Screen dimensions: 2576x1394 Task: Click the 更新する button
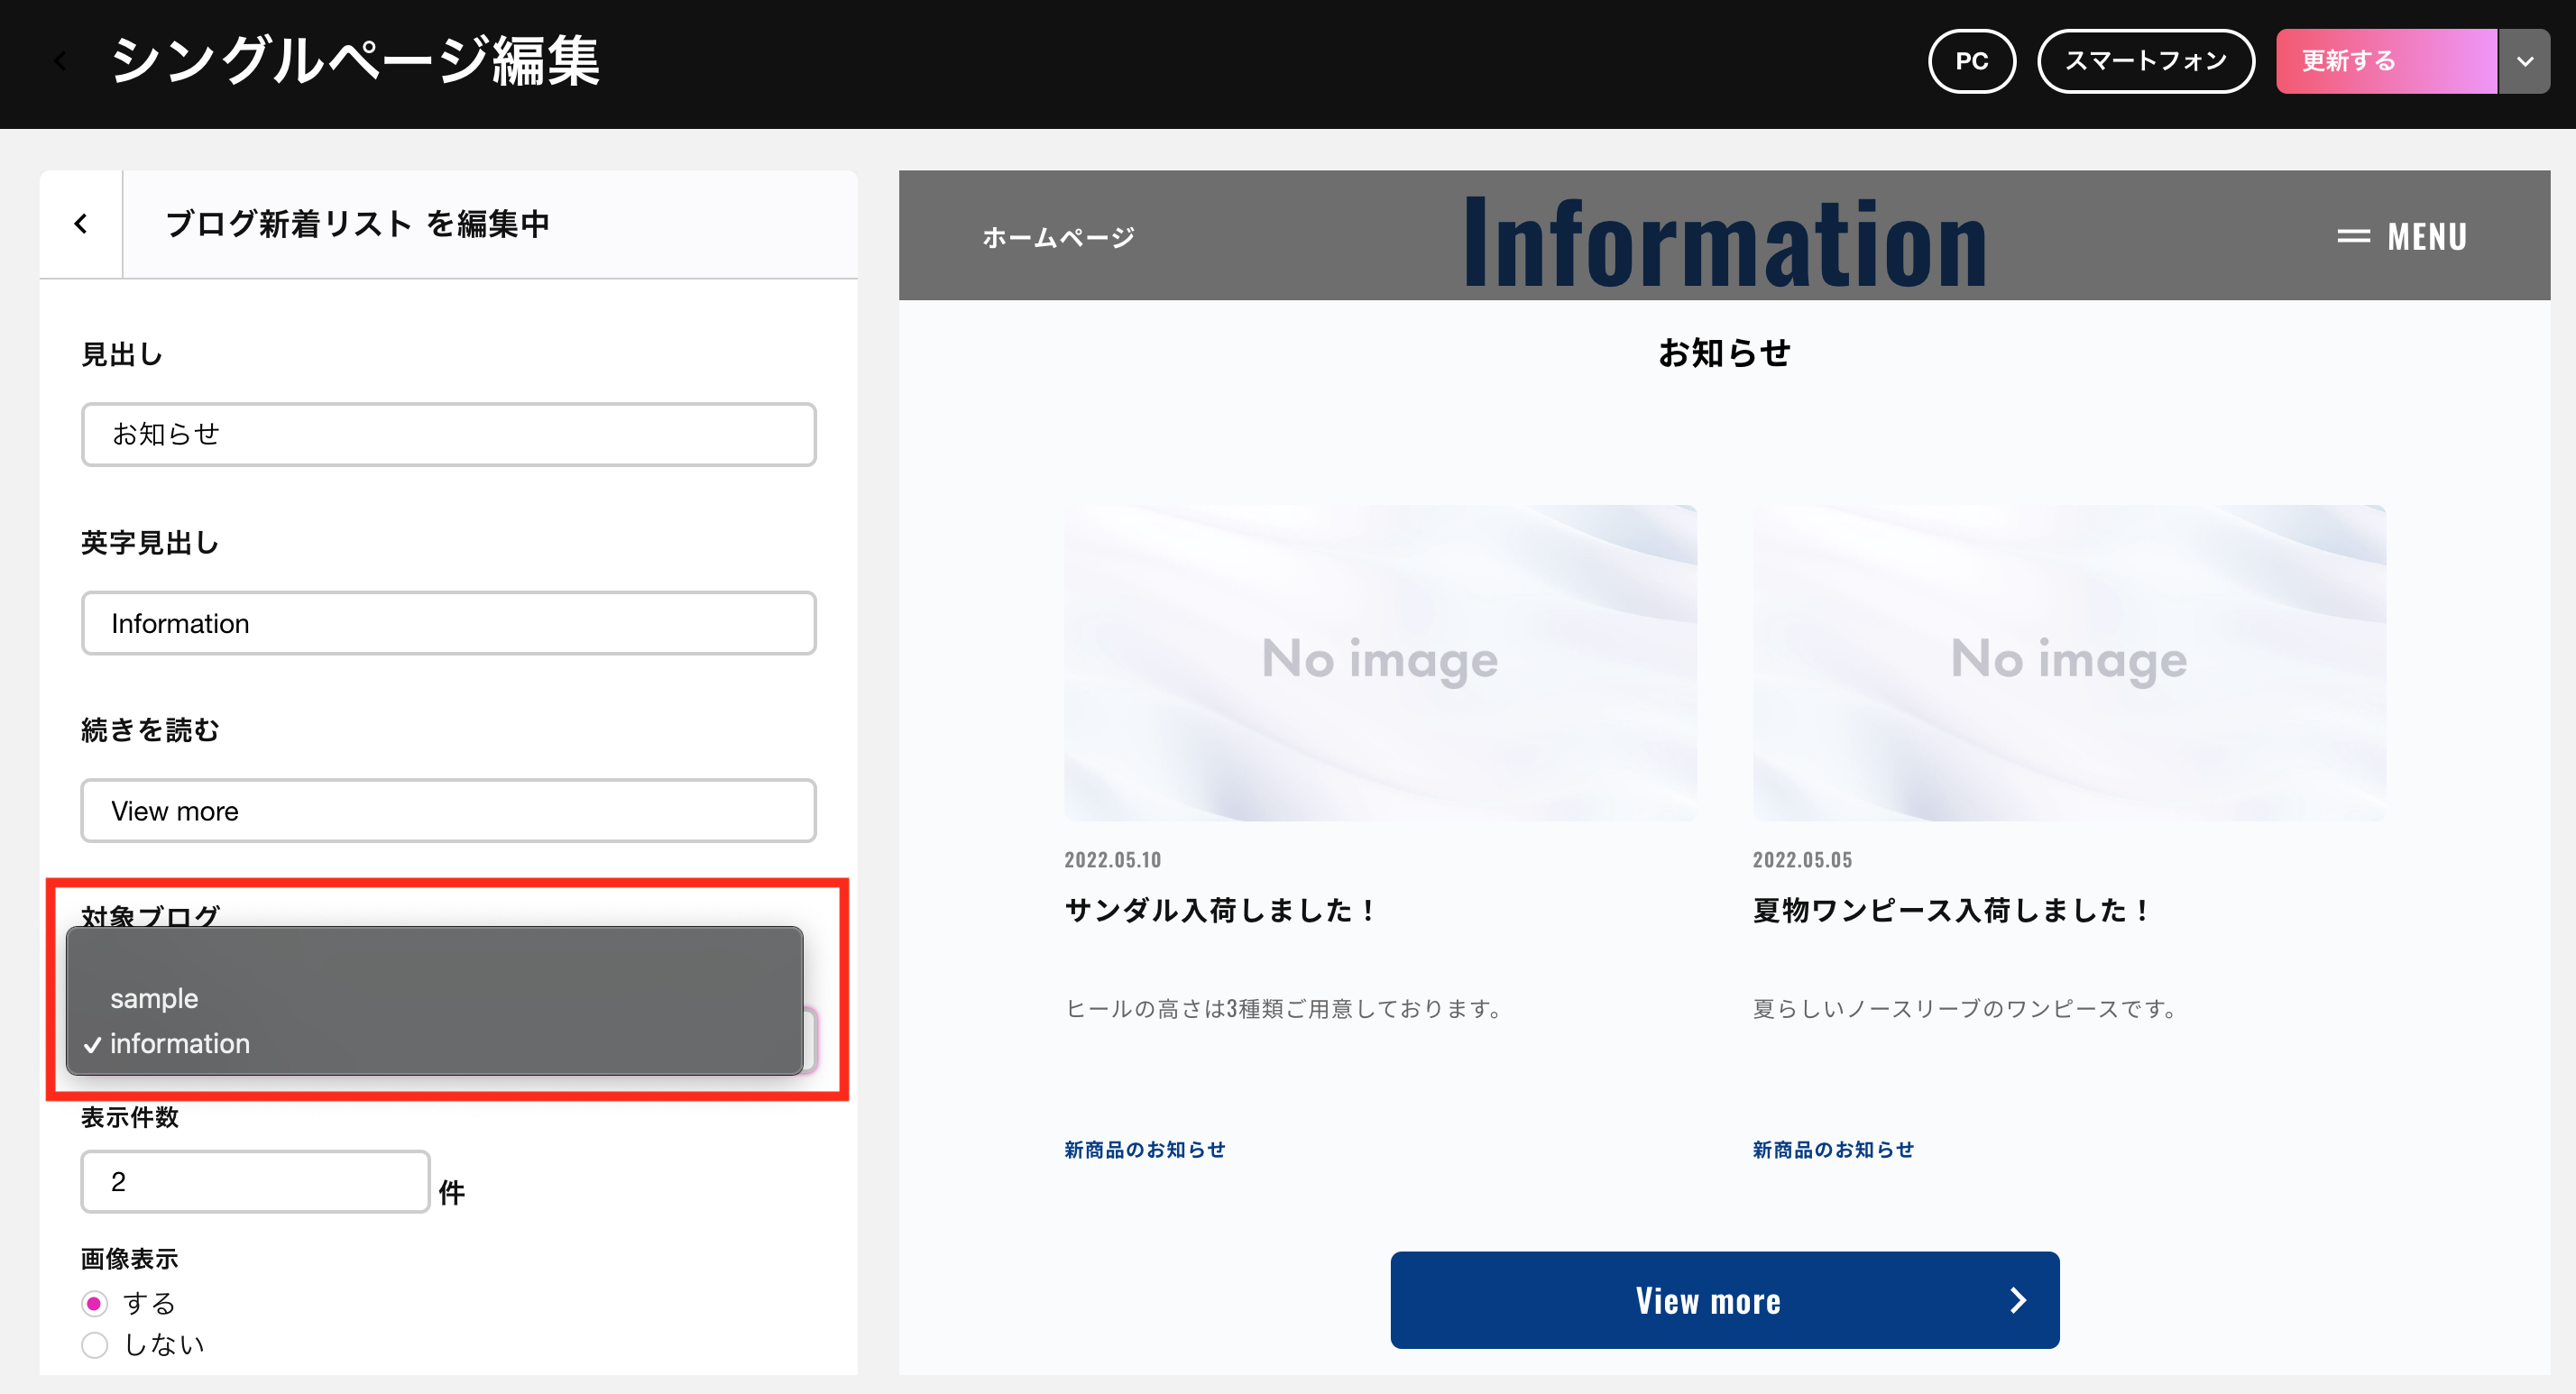[2386, 61]
